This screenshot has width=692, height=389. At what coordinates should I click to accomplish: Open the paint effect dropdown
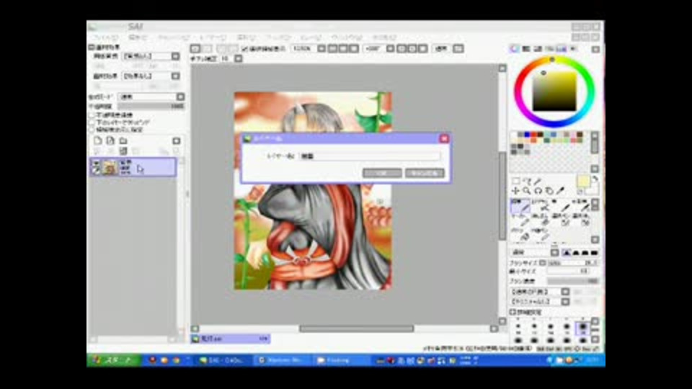(175, 76)
